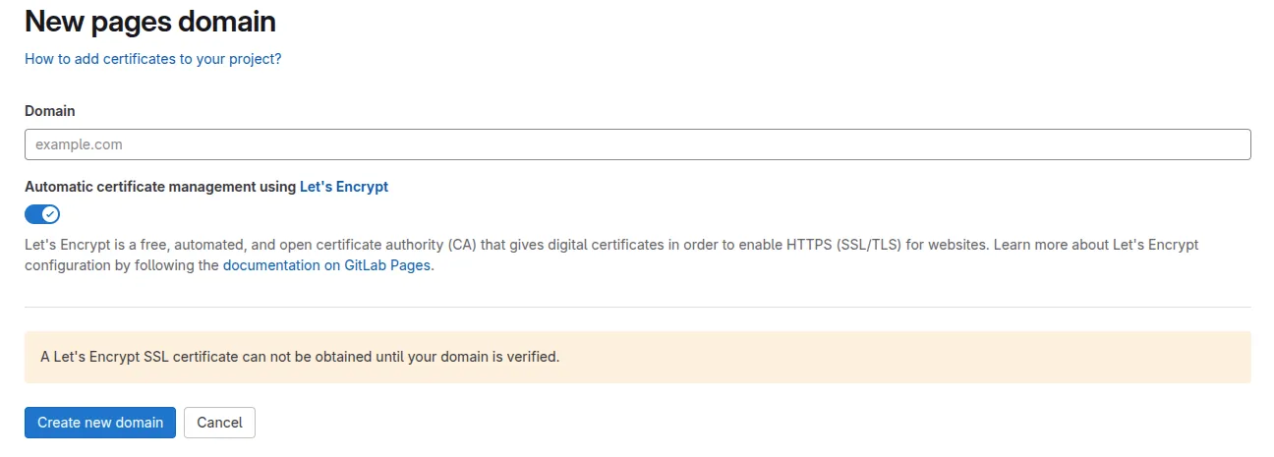Image resolution: width=1274 pixels, height=457 pixels.
Task: Follow the Let's Encrypt link
Action: click(x=343, y=187)
